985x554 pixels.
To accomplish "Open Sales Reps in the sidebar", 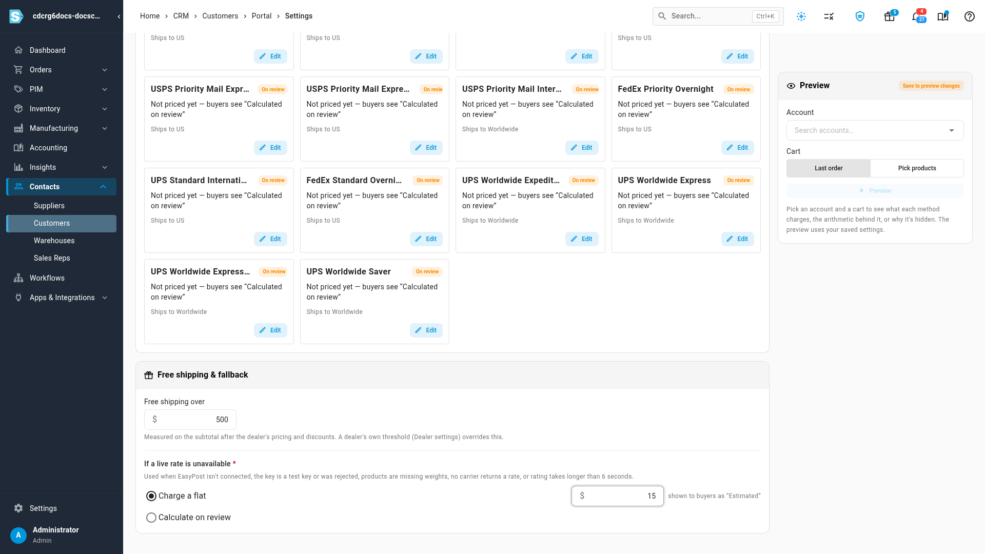I will point(52,258).
